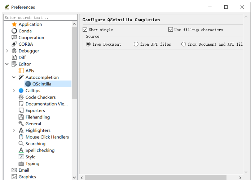Toggle the Show single checkbox
The width and height of the screenshot is (251, 180).
[x=85, y=30]
